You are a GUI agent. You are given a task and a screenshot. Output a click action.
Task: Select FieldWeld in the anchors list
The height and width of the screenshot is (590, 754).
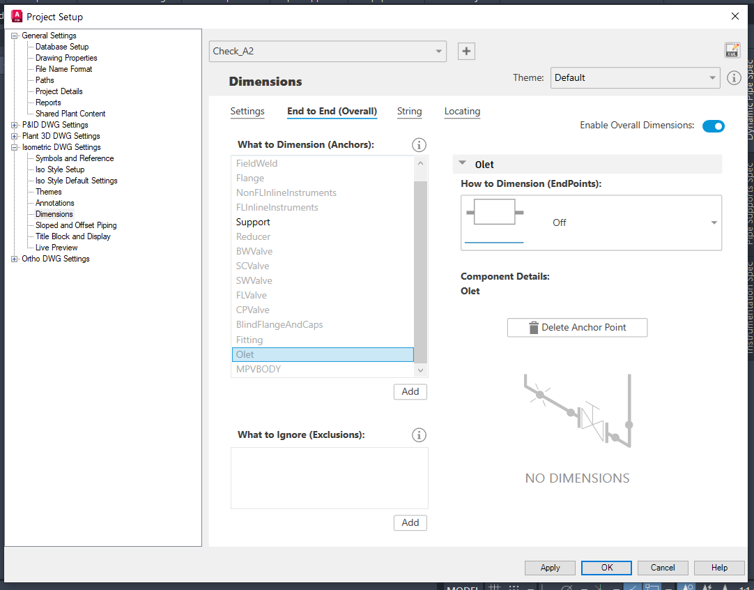322,164
